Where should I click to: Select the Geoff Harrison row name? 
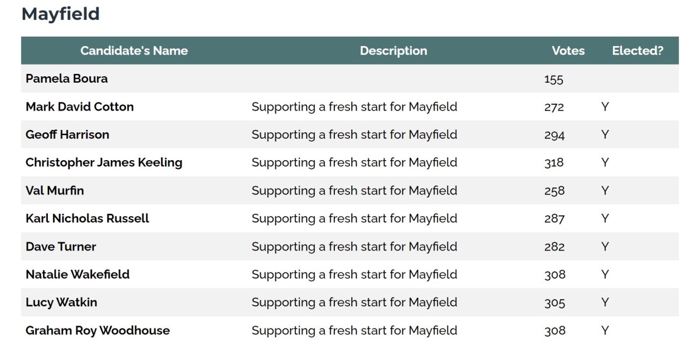coord(67,135)
